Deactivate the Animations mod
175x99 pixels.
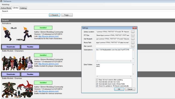11,47
